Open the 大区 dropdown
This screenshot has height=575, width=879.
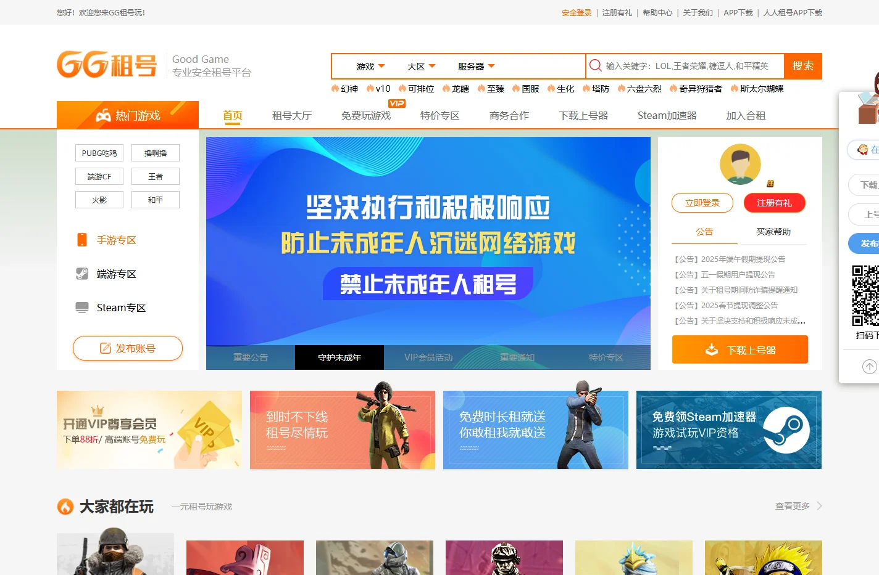[x=421, y=66]
